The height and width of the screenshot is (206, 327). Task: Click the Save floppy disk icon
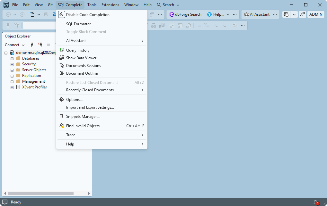tap(46, 14)
